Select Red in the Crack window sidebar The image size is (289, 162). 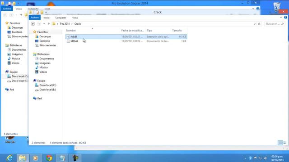click(39, 99)
